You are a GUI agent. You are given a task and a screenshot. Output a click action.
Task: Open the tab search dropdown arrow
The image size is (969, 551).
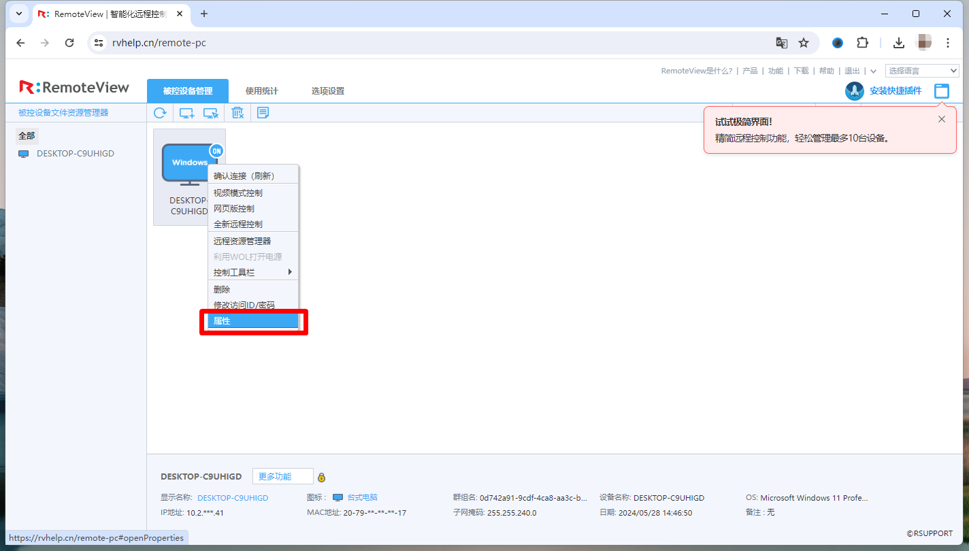point(18,14)
